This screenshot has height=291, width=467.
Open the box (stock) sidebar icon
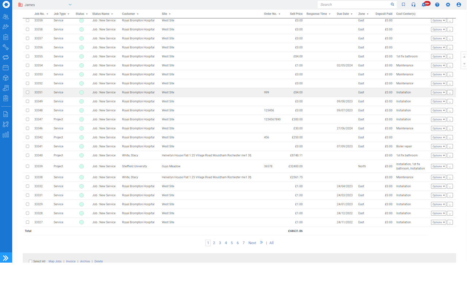[6, 78]
